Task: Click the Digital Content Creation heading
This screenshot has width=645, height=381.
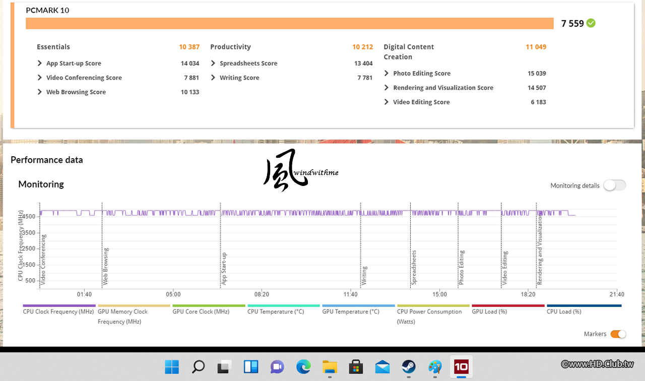Action: click(x=409, y=52)
